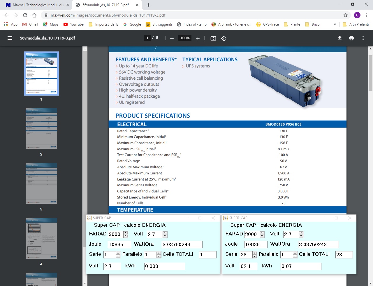Open the Importati da IE folder
Viewport: 373px width, 286px height.
pos(103,24)
